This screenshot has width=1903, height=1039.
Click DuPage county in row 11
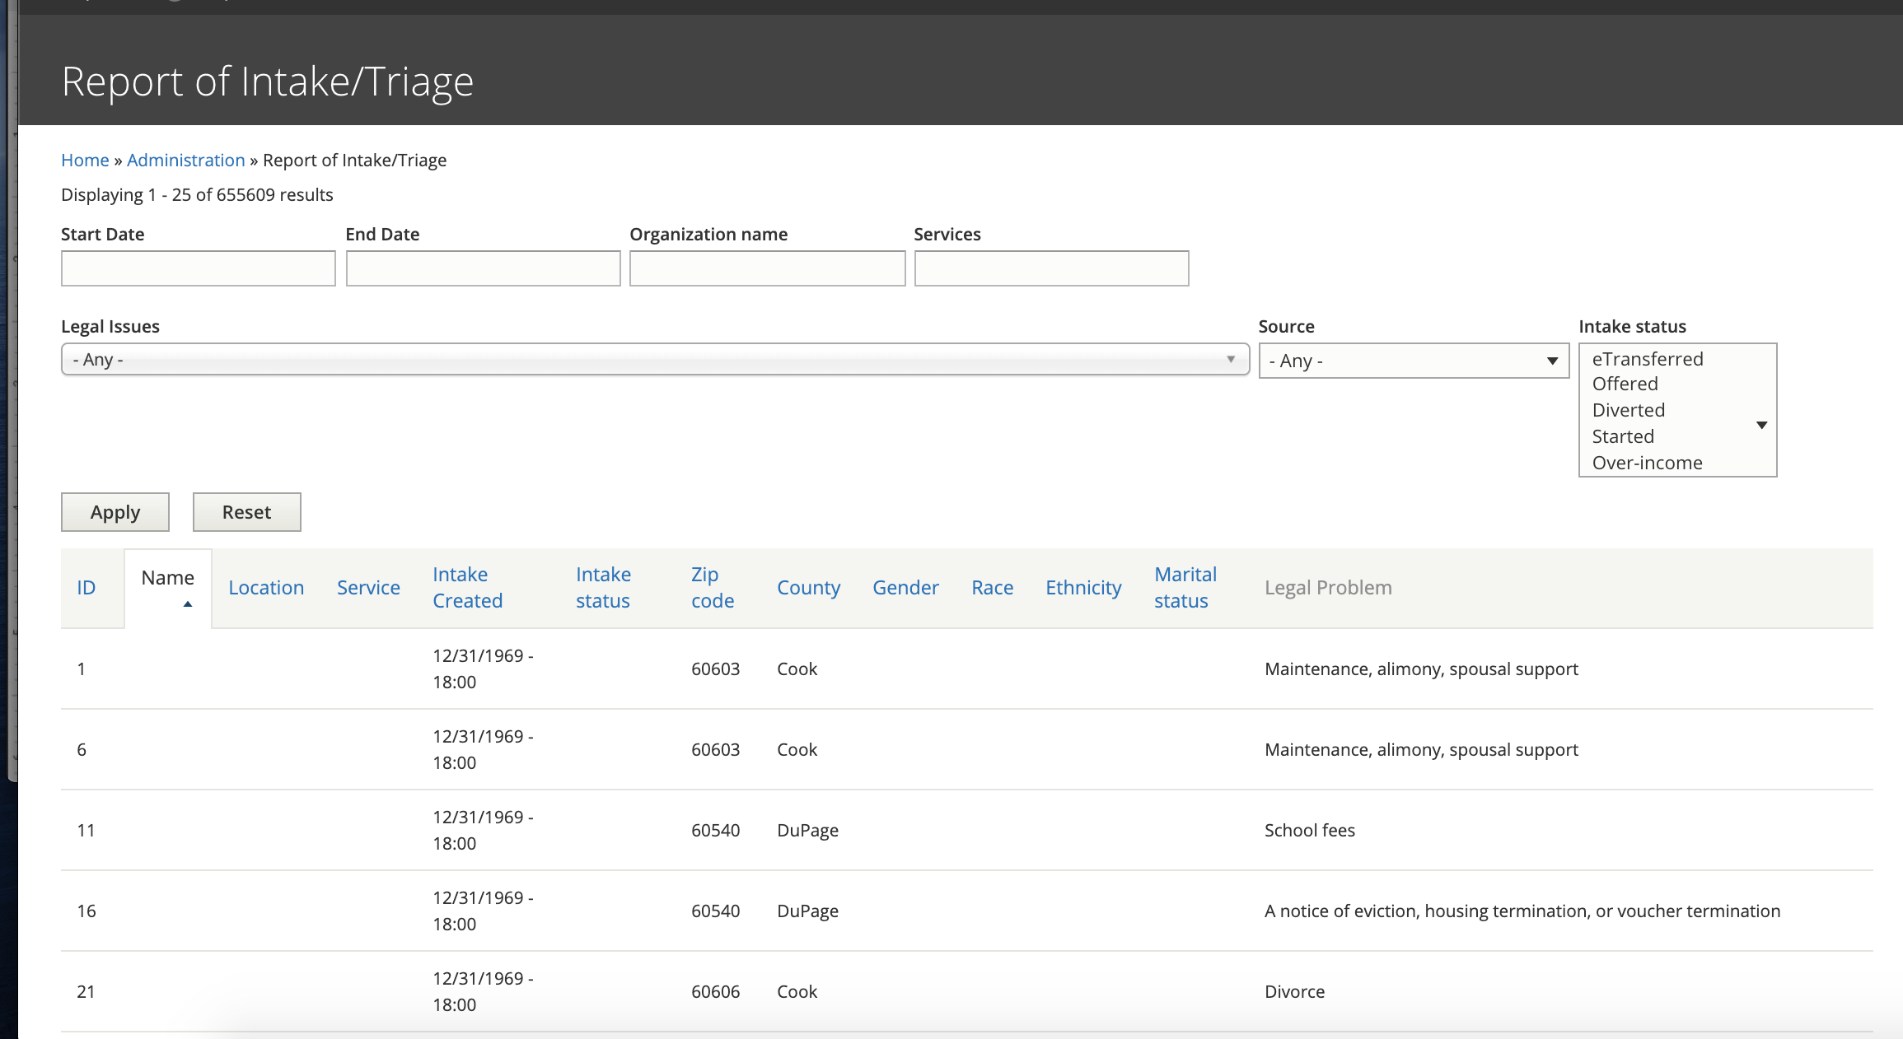(x=808, y=830)
